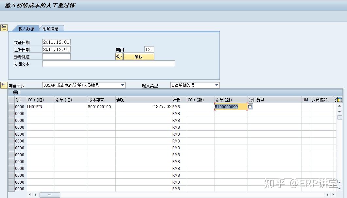Screen dimensions: 347x198
Task: Click into the 参考凭证 input field
Action: click(x=56, y=56)
